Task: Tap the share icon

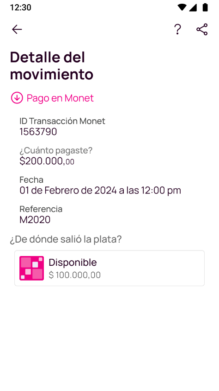Action: click(202, 29)
